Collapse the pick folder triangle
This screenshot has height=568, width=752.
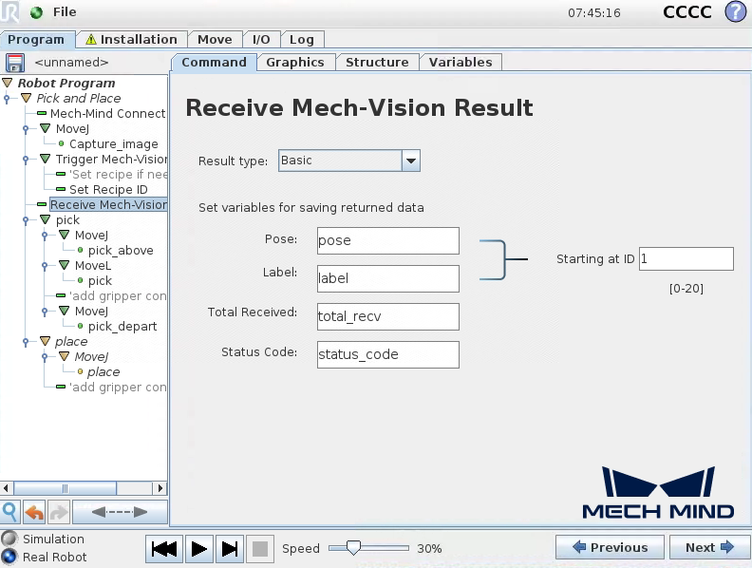(45, 219)
